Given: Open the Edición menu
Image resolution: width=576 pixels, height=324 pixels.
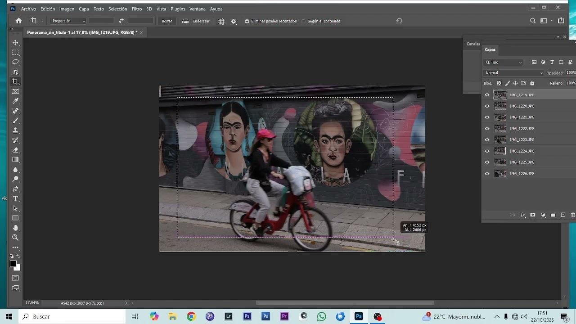Looking at the screenshot, I should click(47, 9).
